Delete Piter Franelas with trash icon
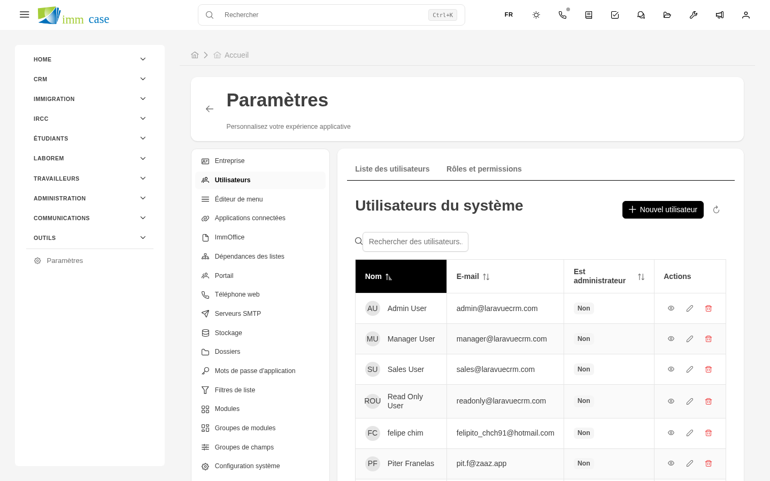The height and width of the screenshot is (481, 770). click(709, 463)
